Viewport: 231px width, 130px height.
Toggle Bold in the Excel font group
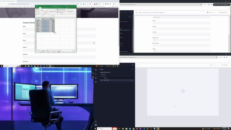(42, 11)
